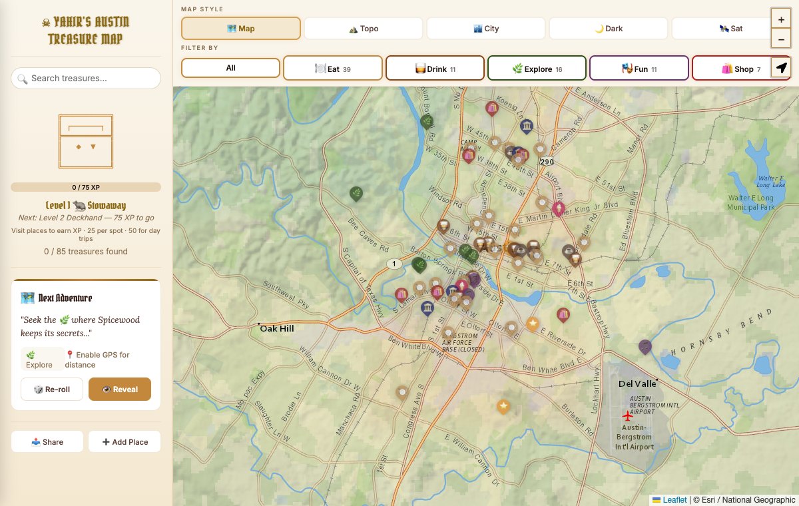Click the shopping bag marker above E Riverside Dr
The width and height of the screenshot is (799, 506).
(563, 314)
